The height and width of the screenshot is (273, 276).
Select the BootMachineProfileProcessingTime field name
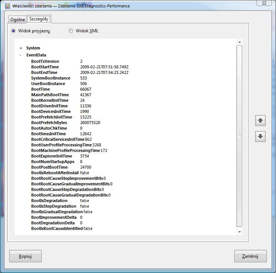65,151
